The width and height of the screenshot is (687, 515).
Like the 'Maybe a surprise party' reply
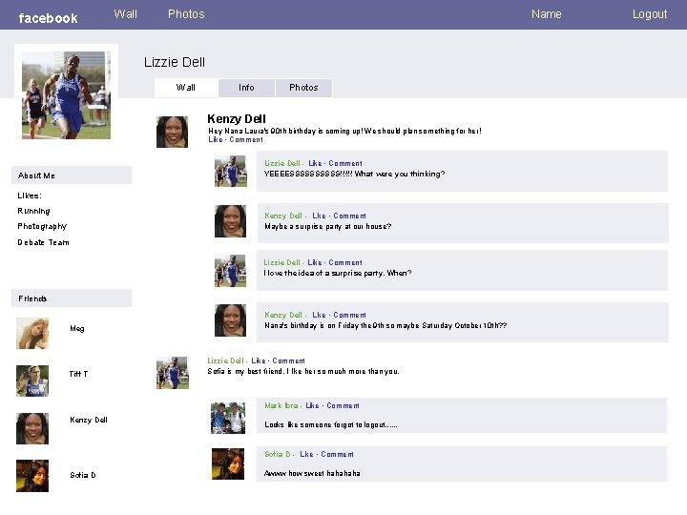coord(319,216)
